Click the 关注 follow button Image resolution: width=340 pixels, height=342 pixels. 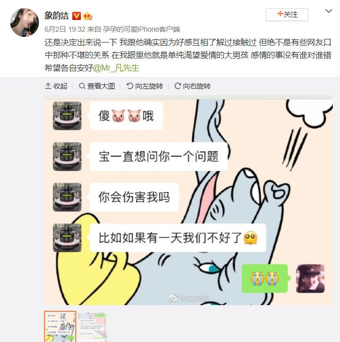pos(287,15)
